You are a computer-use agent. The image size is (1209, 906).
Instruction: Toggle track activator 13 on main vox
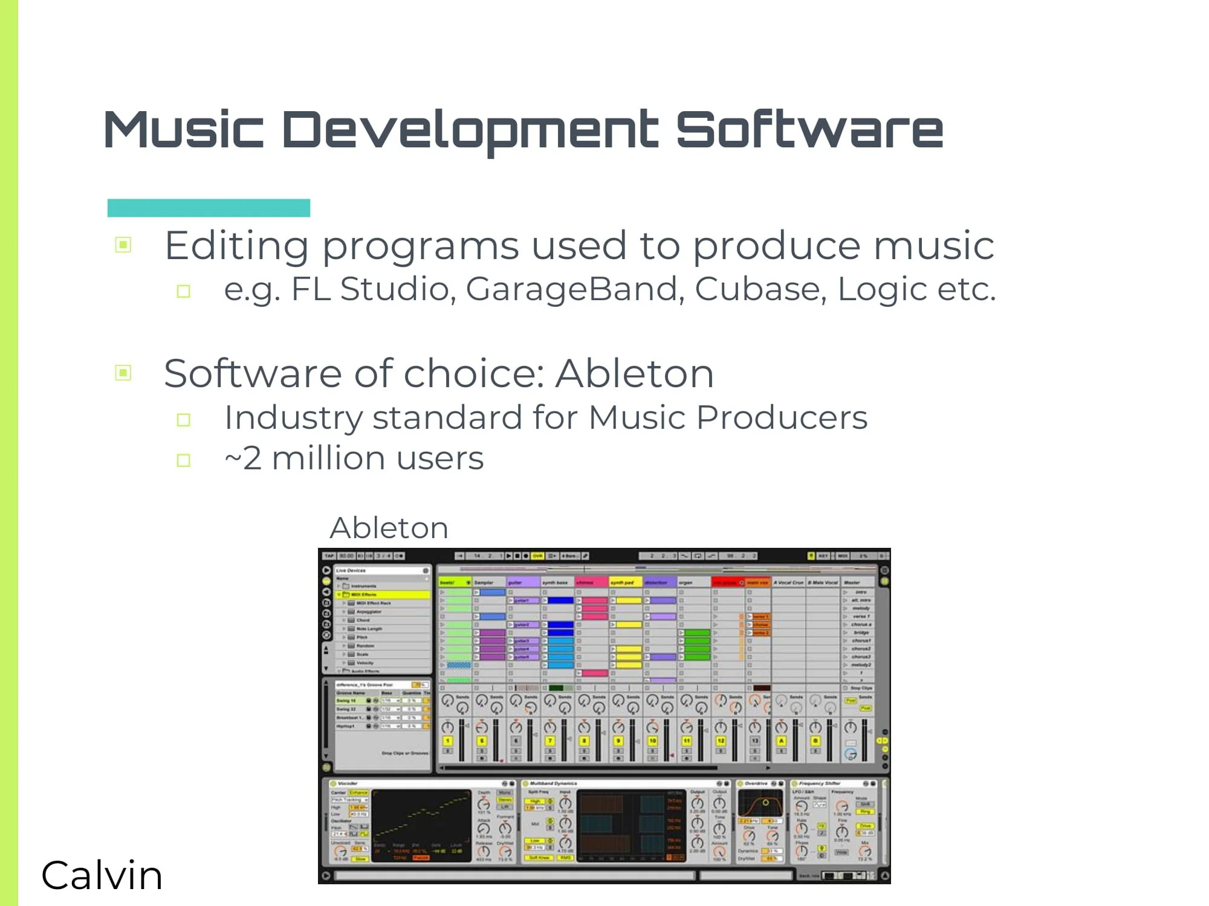755,741
